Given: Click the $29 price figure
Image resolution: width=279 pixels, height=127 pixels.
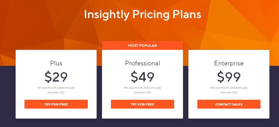Looking at the screenshot, I should coord(56,77).
